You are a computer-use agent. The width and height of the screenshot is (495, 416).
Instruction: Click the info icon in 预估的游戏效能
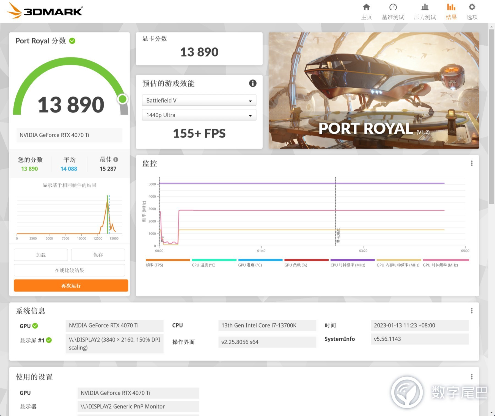tap(252, 83)
